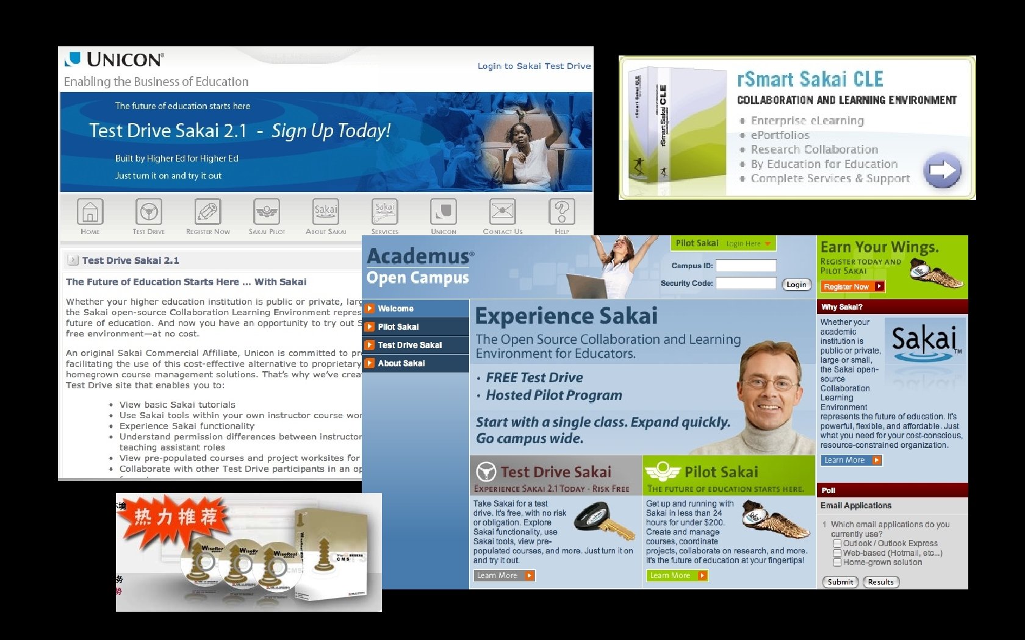Click the Academus Open Campus logo

[x=420, y=266]
